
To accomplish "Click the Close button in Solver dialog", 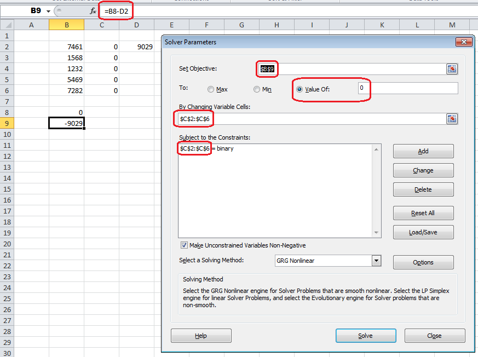I will pyautogui.click(x=435, y=336).
